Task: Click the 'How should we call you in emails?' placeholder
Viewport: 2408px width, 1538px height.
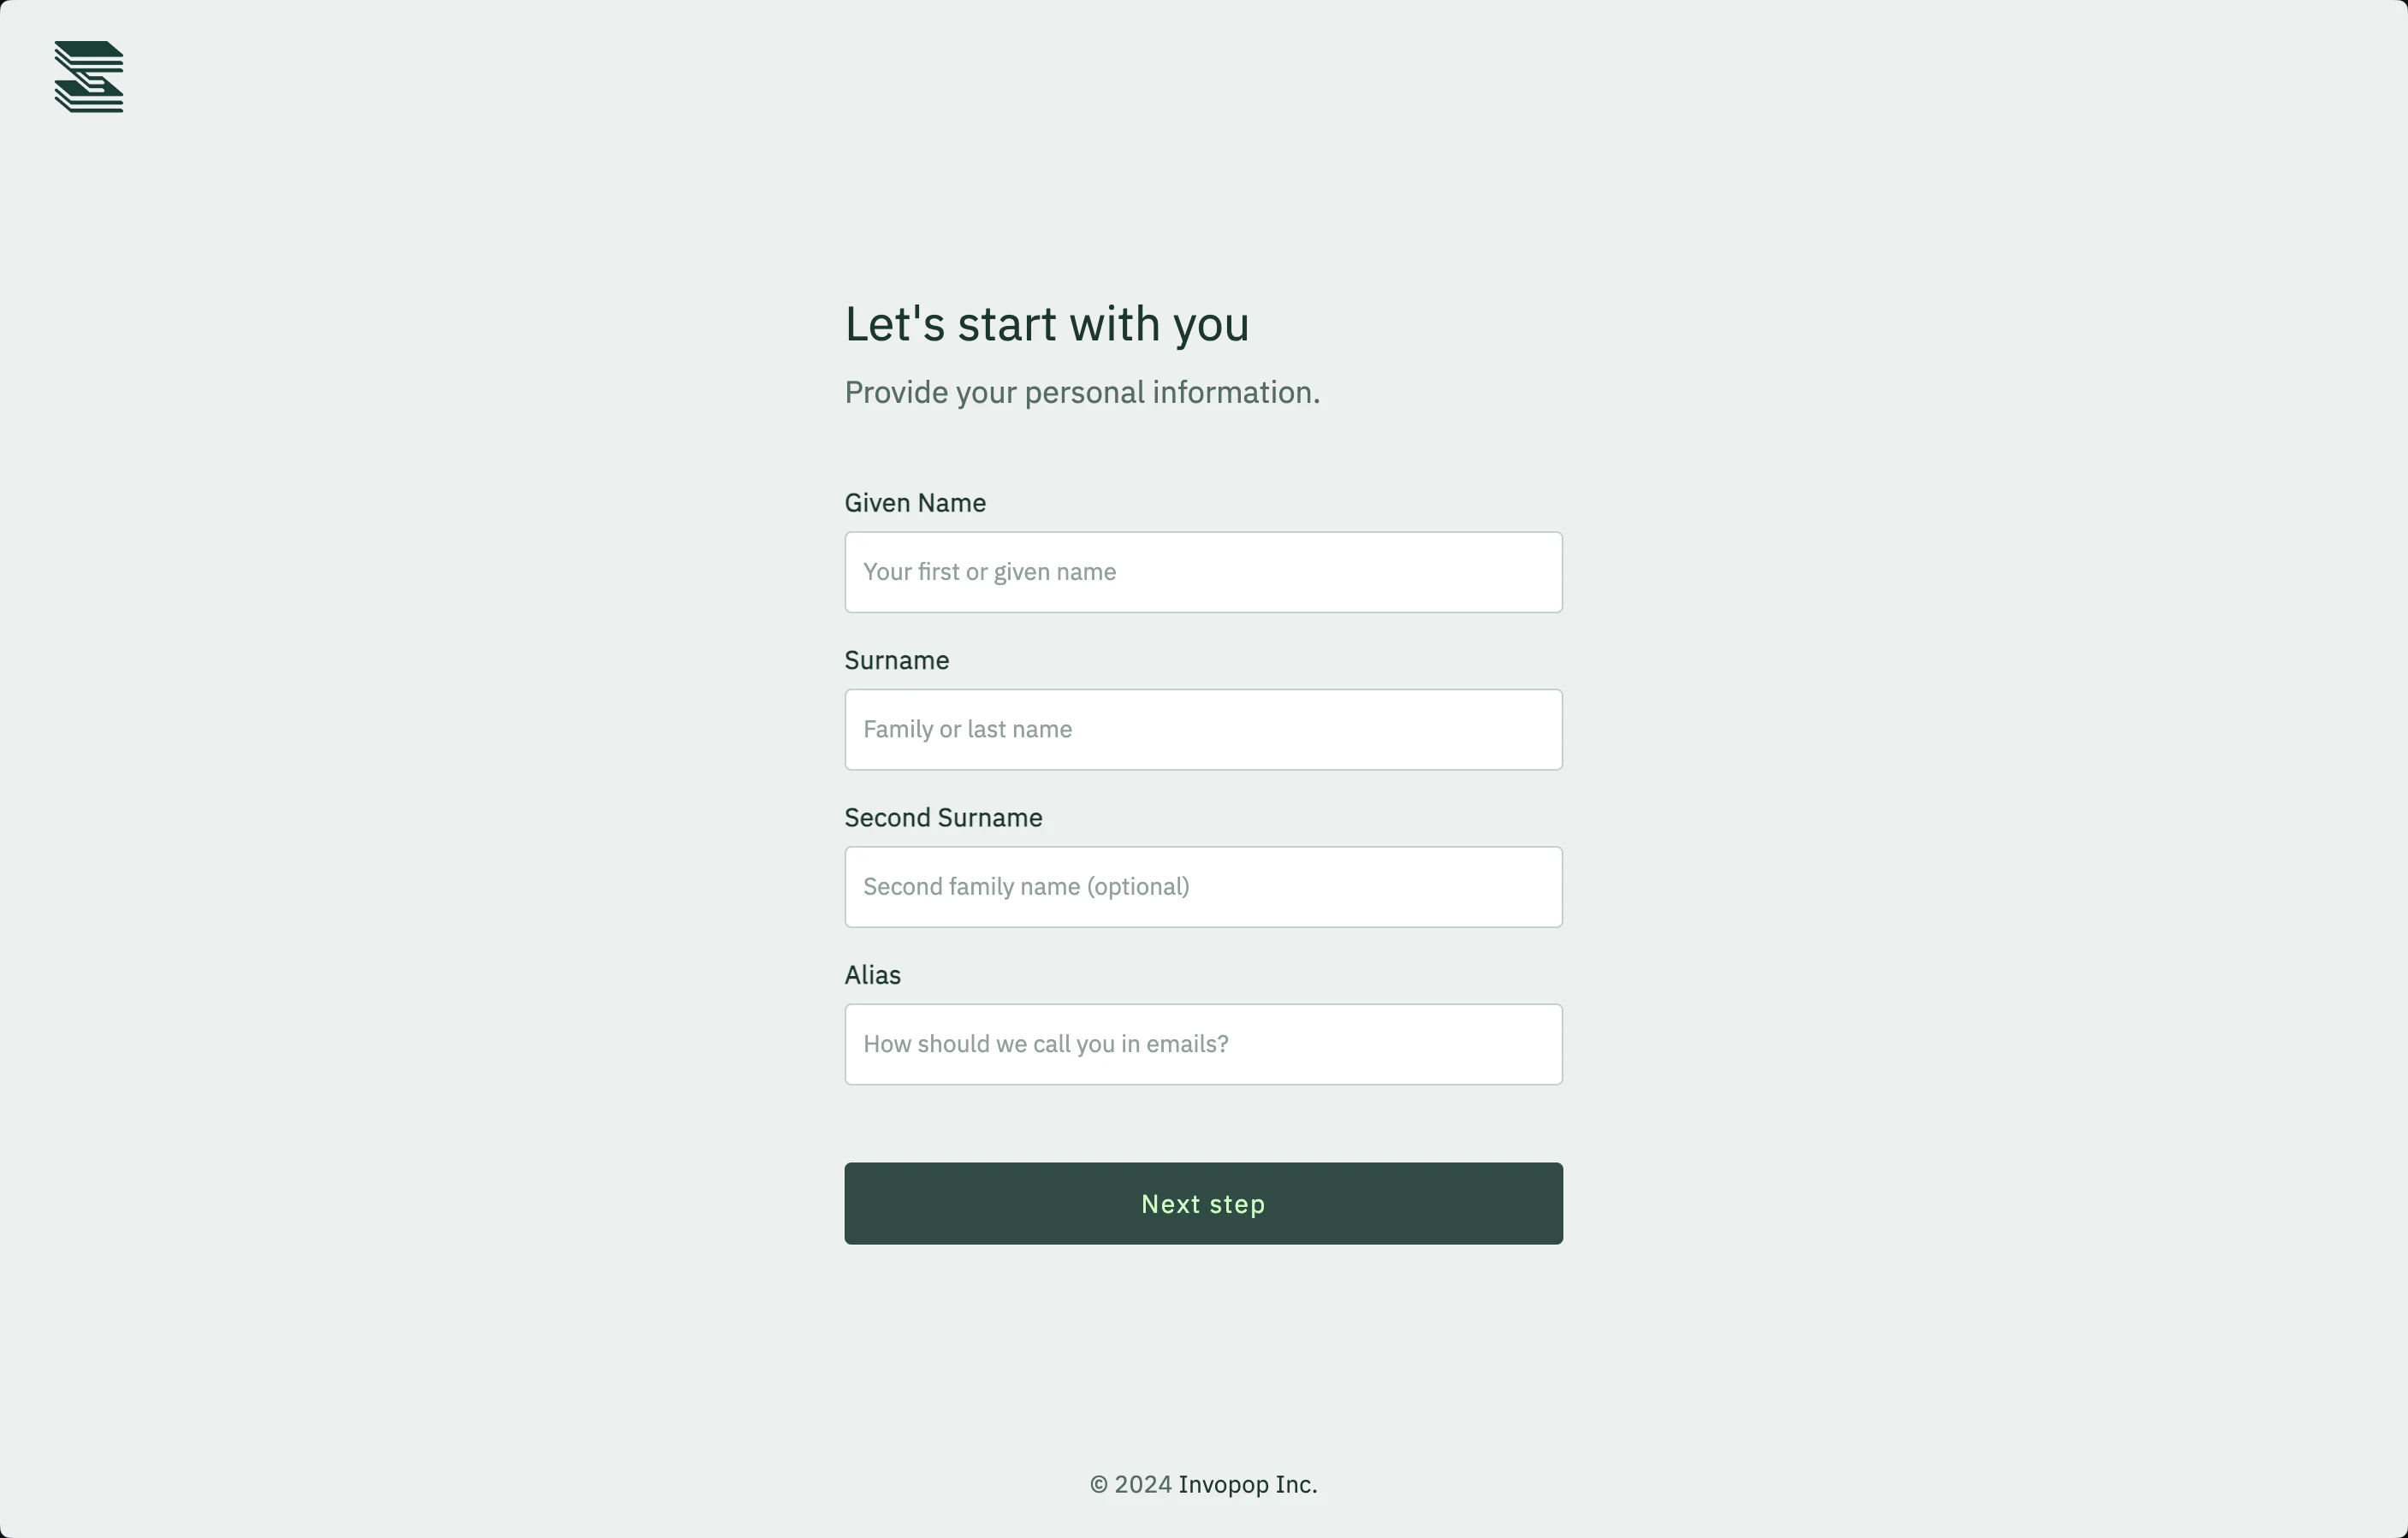Action: (1045, 1044)
